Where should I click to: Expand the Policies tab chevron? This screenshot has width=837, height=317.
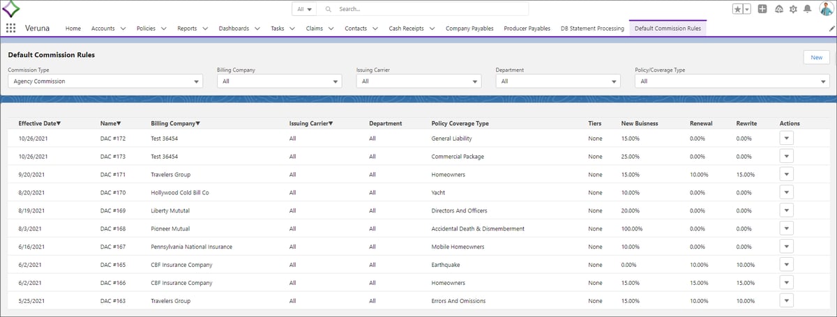[164, 29]
